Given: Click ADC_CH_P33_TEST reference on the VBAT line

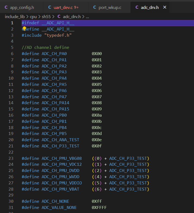Looking at the screenshot, I should 128,189.
